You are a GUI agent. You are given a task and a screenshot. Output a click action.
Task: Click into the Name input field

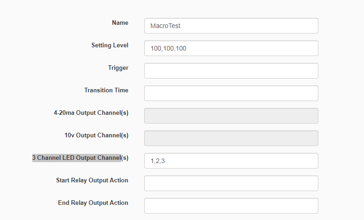click(x=231, y=26)
